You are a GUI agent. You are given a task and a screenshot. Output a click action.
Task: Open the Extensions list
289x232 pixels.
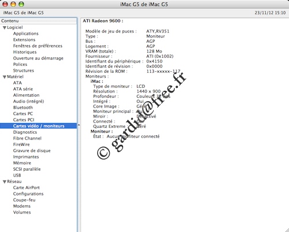pos(24,40)
